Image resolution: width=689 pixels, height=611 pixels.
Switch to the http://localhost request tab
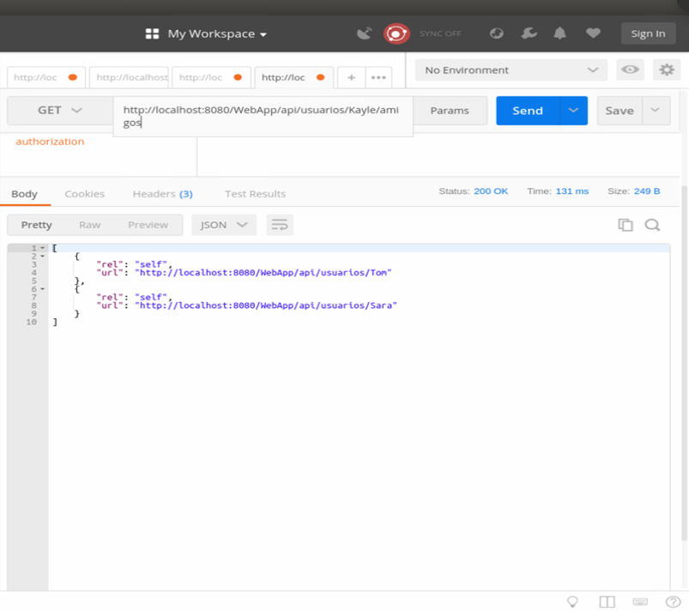point(129,77)
